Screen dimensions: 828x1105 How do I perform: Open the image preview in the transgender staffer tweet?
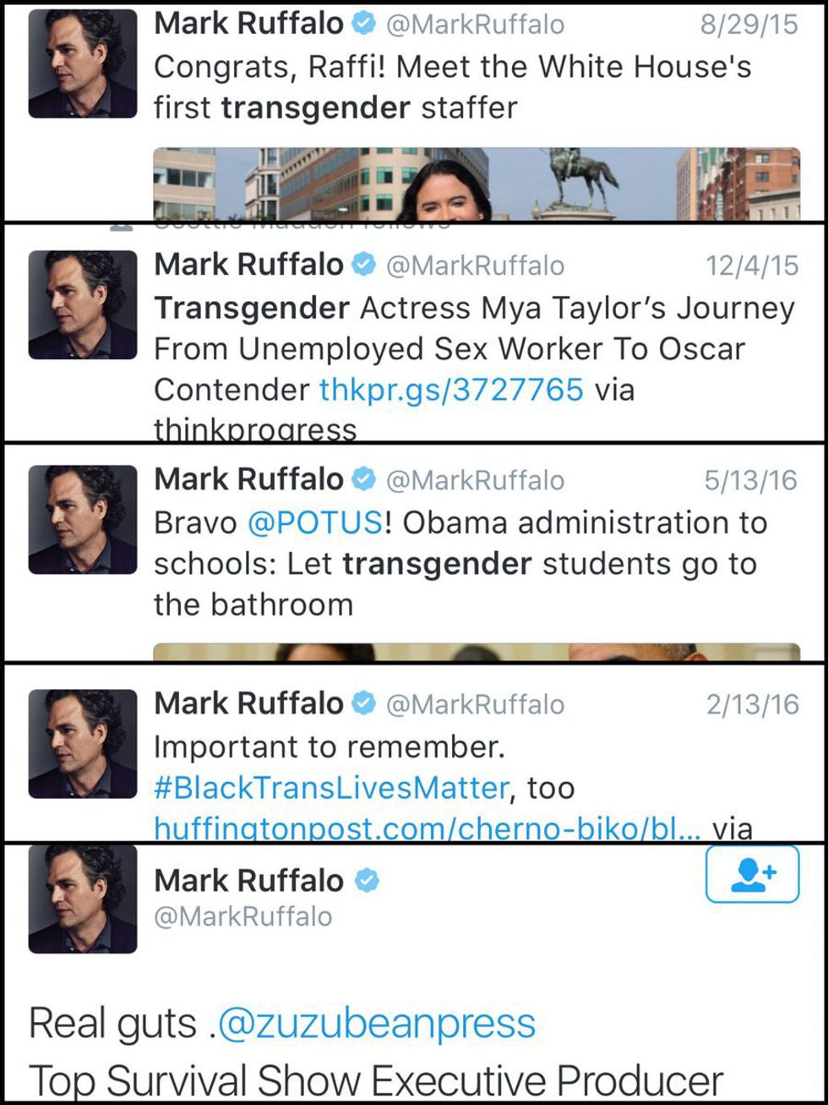pos(477,184)
